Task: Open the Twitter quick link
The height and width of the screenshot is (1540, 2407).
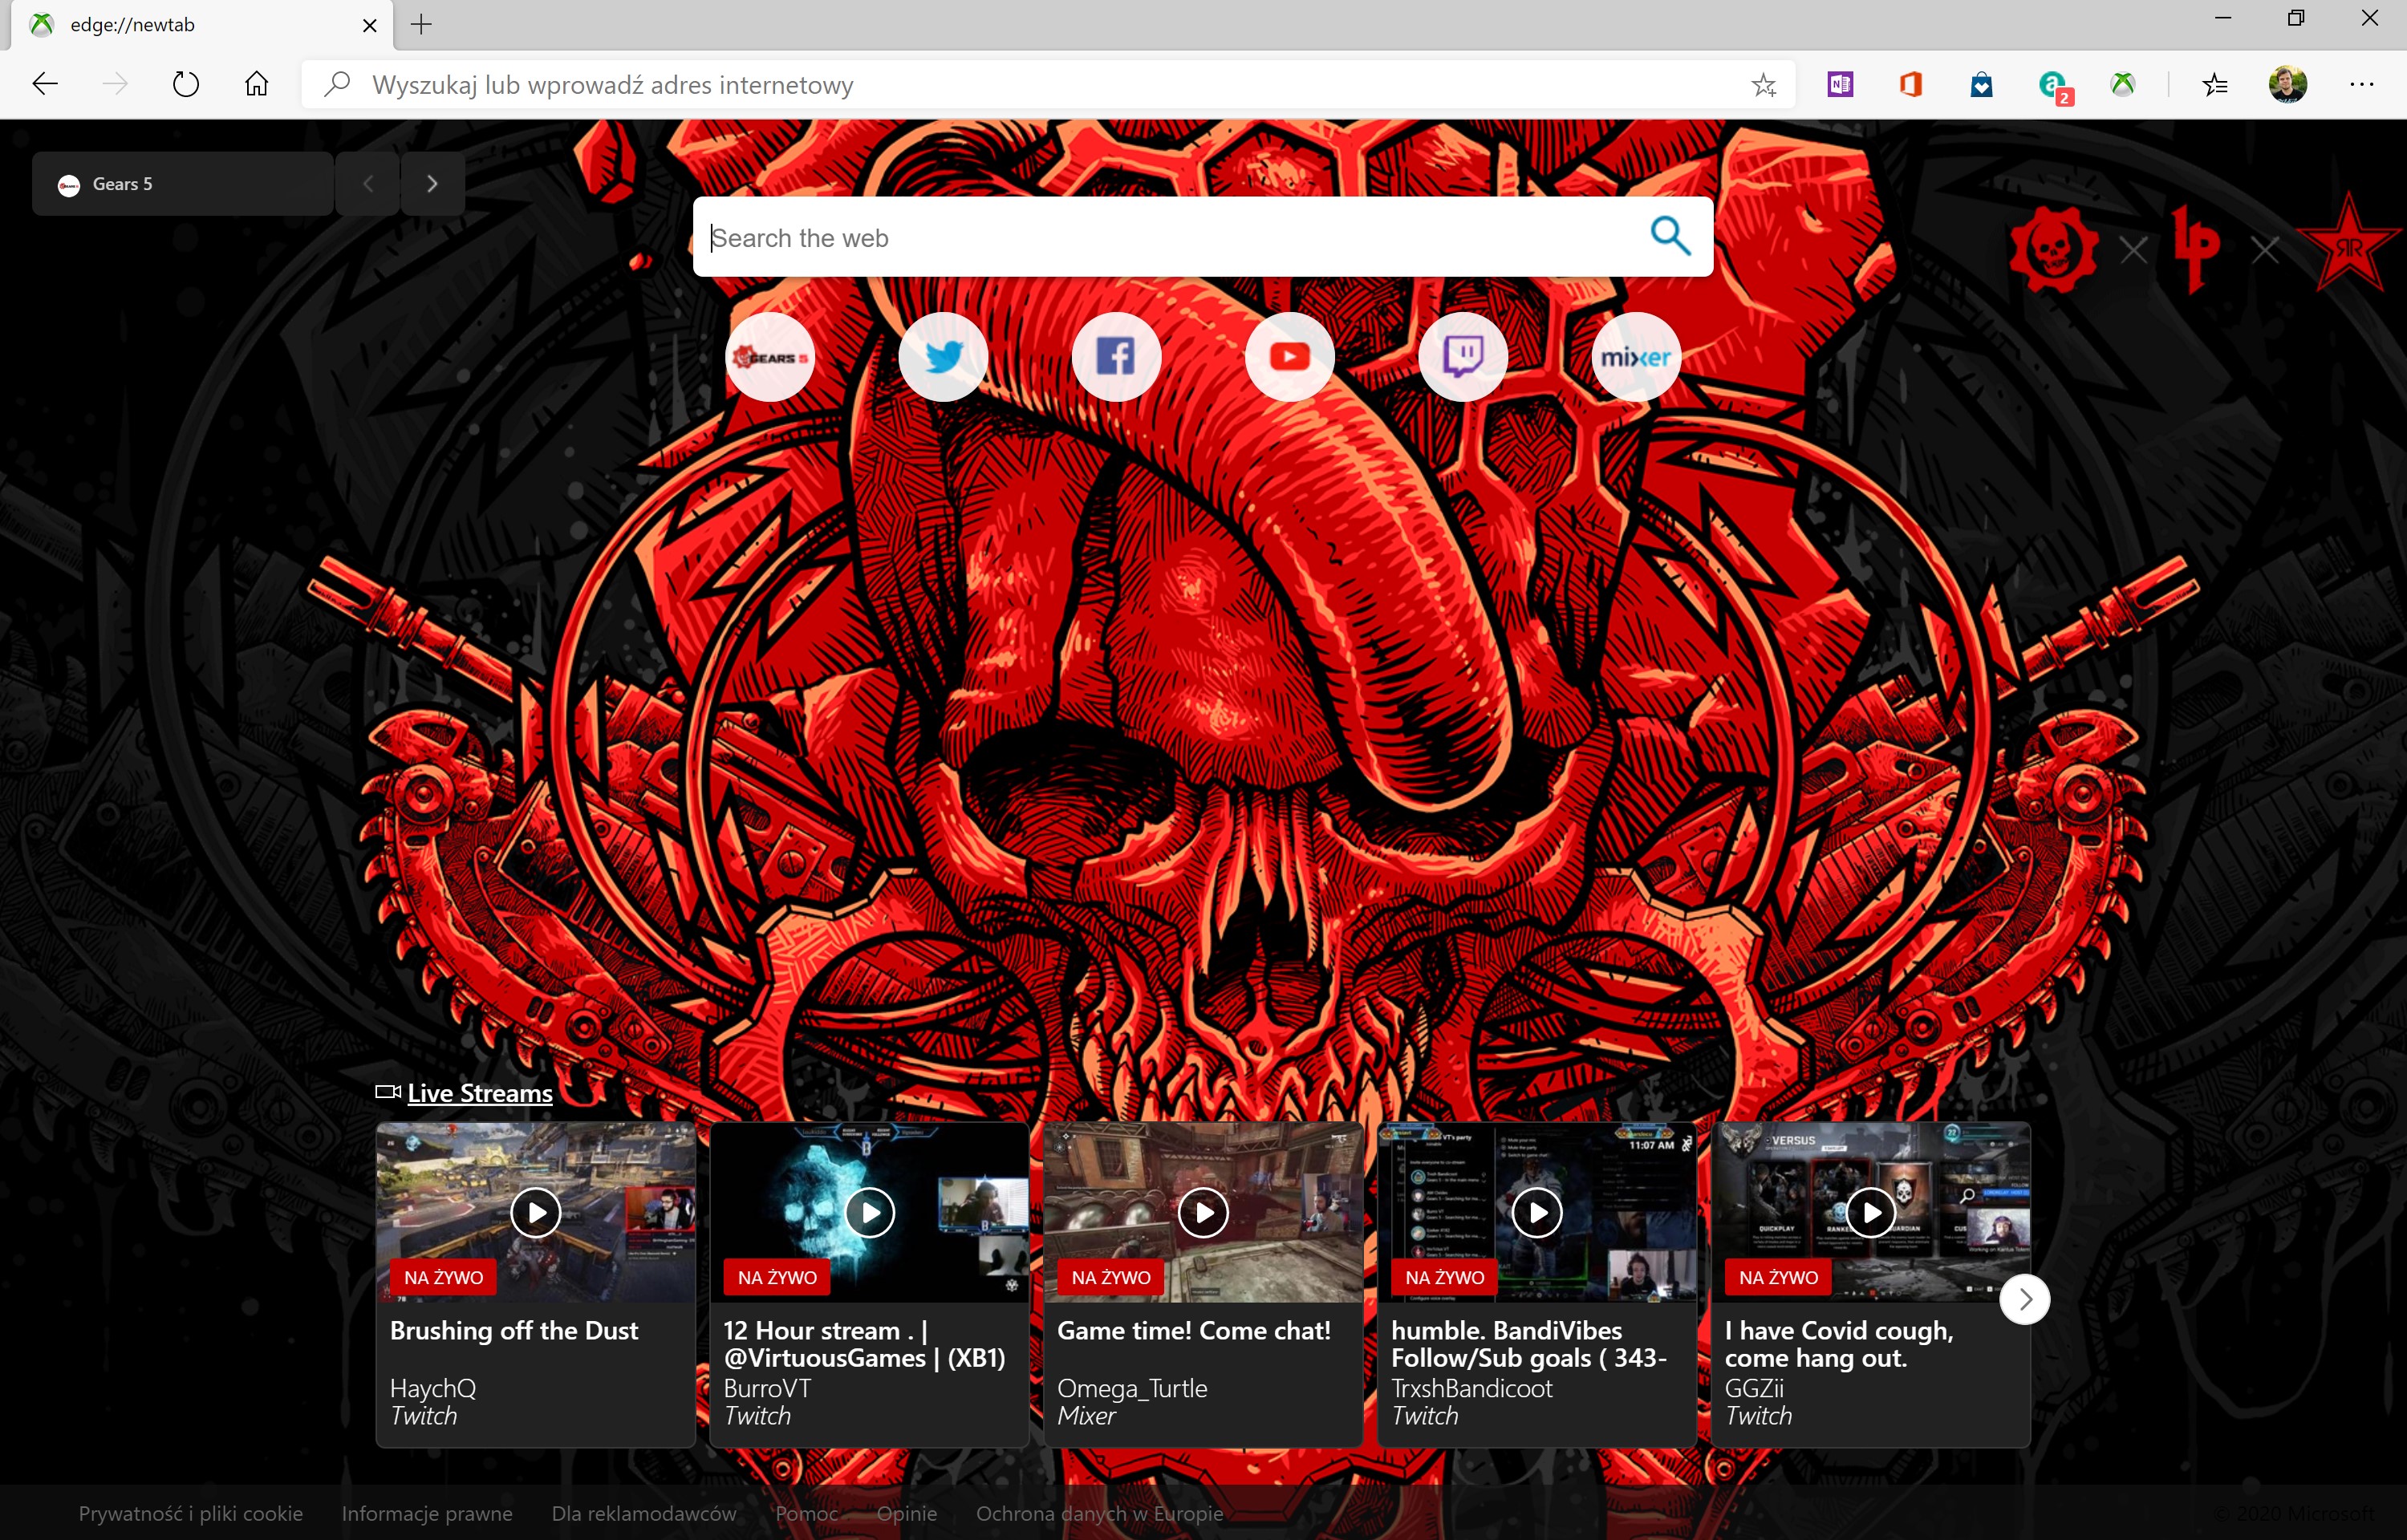Action: click(943, 357)
